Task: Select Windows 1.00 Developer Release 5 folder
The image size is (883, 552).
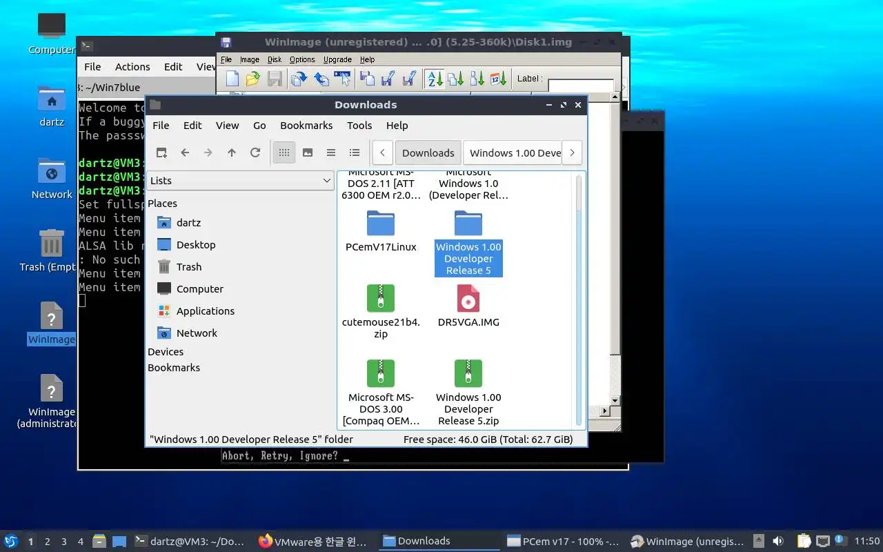Action: (x=468, y=243)
